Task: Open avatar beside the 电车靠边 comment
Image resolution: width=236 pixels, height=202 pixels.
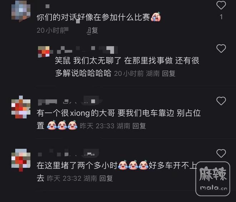Action: pyautogui.click(x=21, y=107)
